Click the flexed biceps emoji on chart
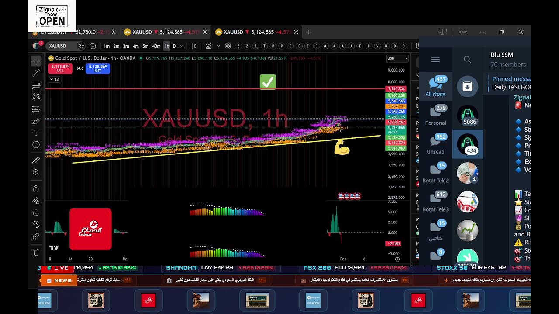The width and height of the screenshot is (559, 314). [x=342, y=147]
